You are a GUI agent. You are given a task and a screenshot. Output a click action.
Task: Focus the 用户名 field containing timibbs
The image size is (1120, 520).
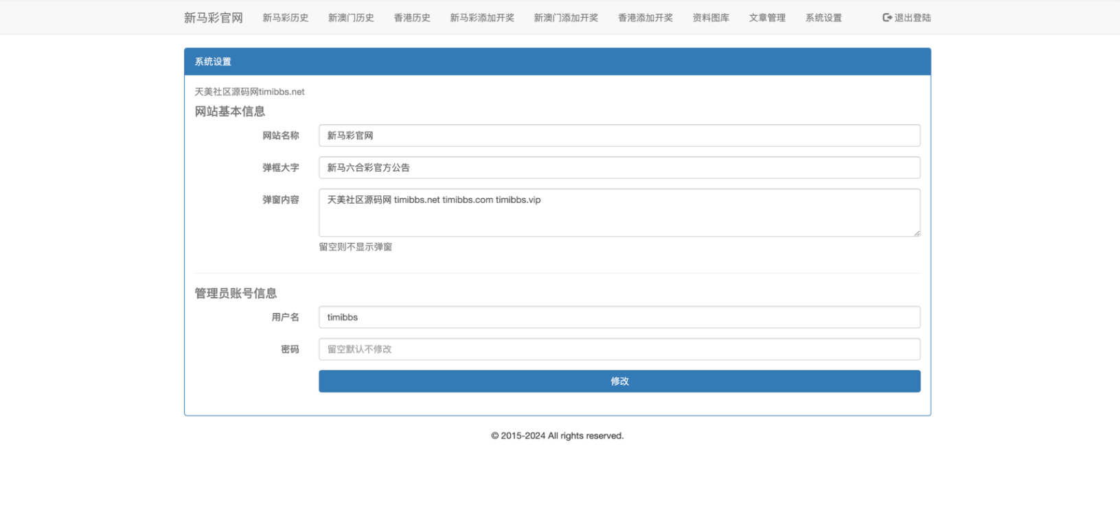point(619,317)
